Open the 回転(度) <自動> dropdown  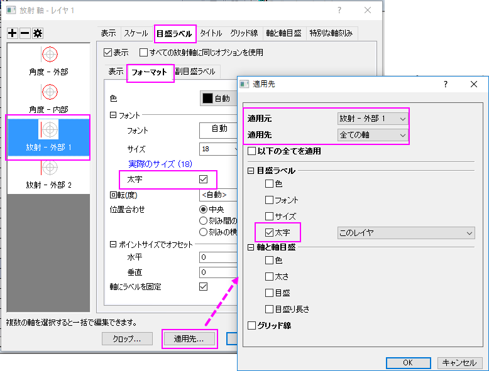(218, 195)
